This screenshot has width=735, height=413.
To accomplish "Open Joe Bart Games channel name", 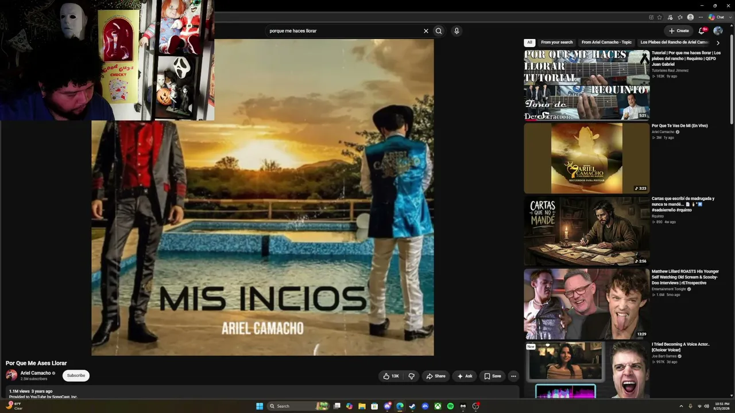I will coord(664,356).
